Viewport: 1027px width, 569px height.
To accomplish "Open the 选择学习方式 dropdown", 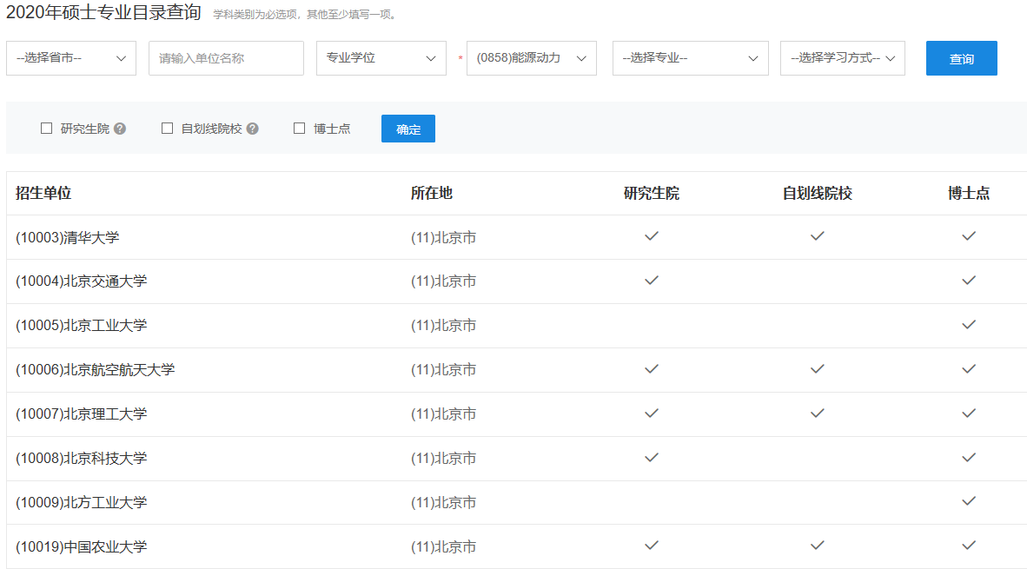I will tap(843, 58).
